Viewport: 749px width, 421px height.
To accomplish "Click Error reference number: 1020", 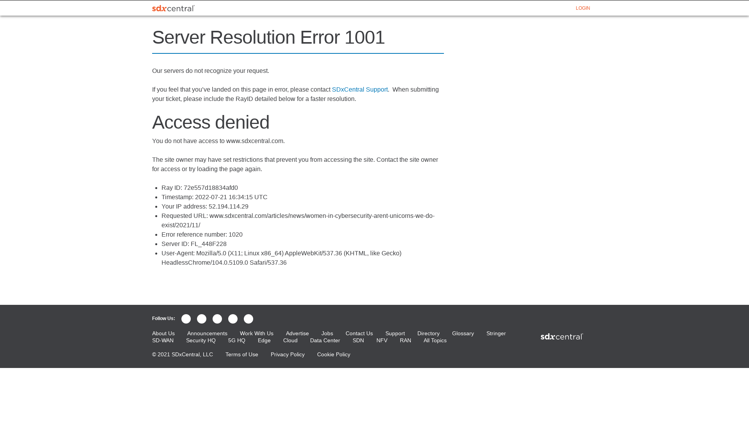I will [x=202, y=235].
